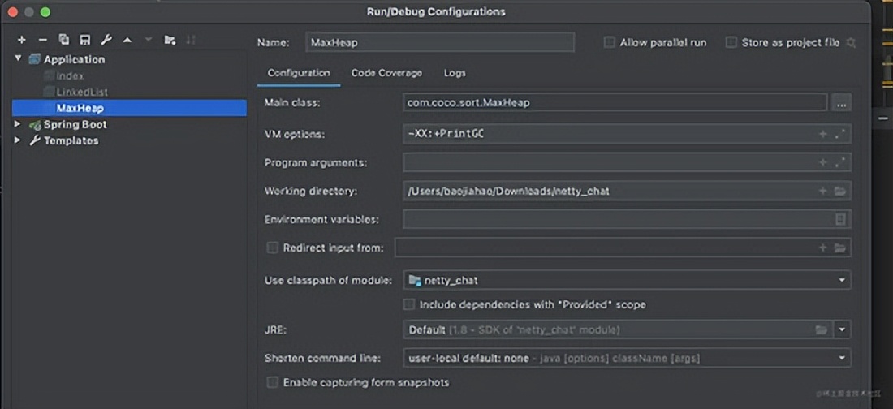
Task: Click the Save Configuration disk icon
Action: click(84, 40)
